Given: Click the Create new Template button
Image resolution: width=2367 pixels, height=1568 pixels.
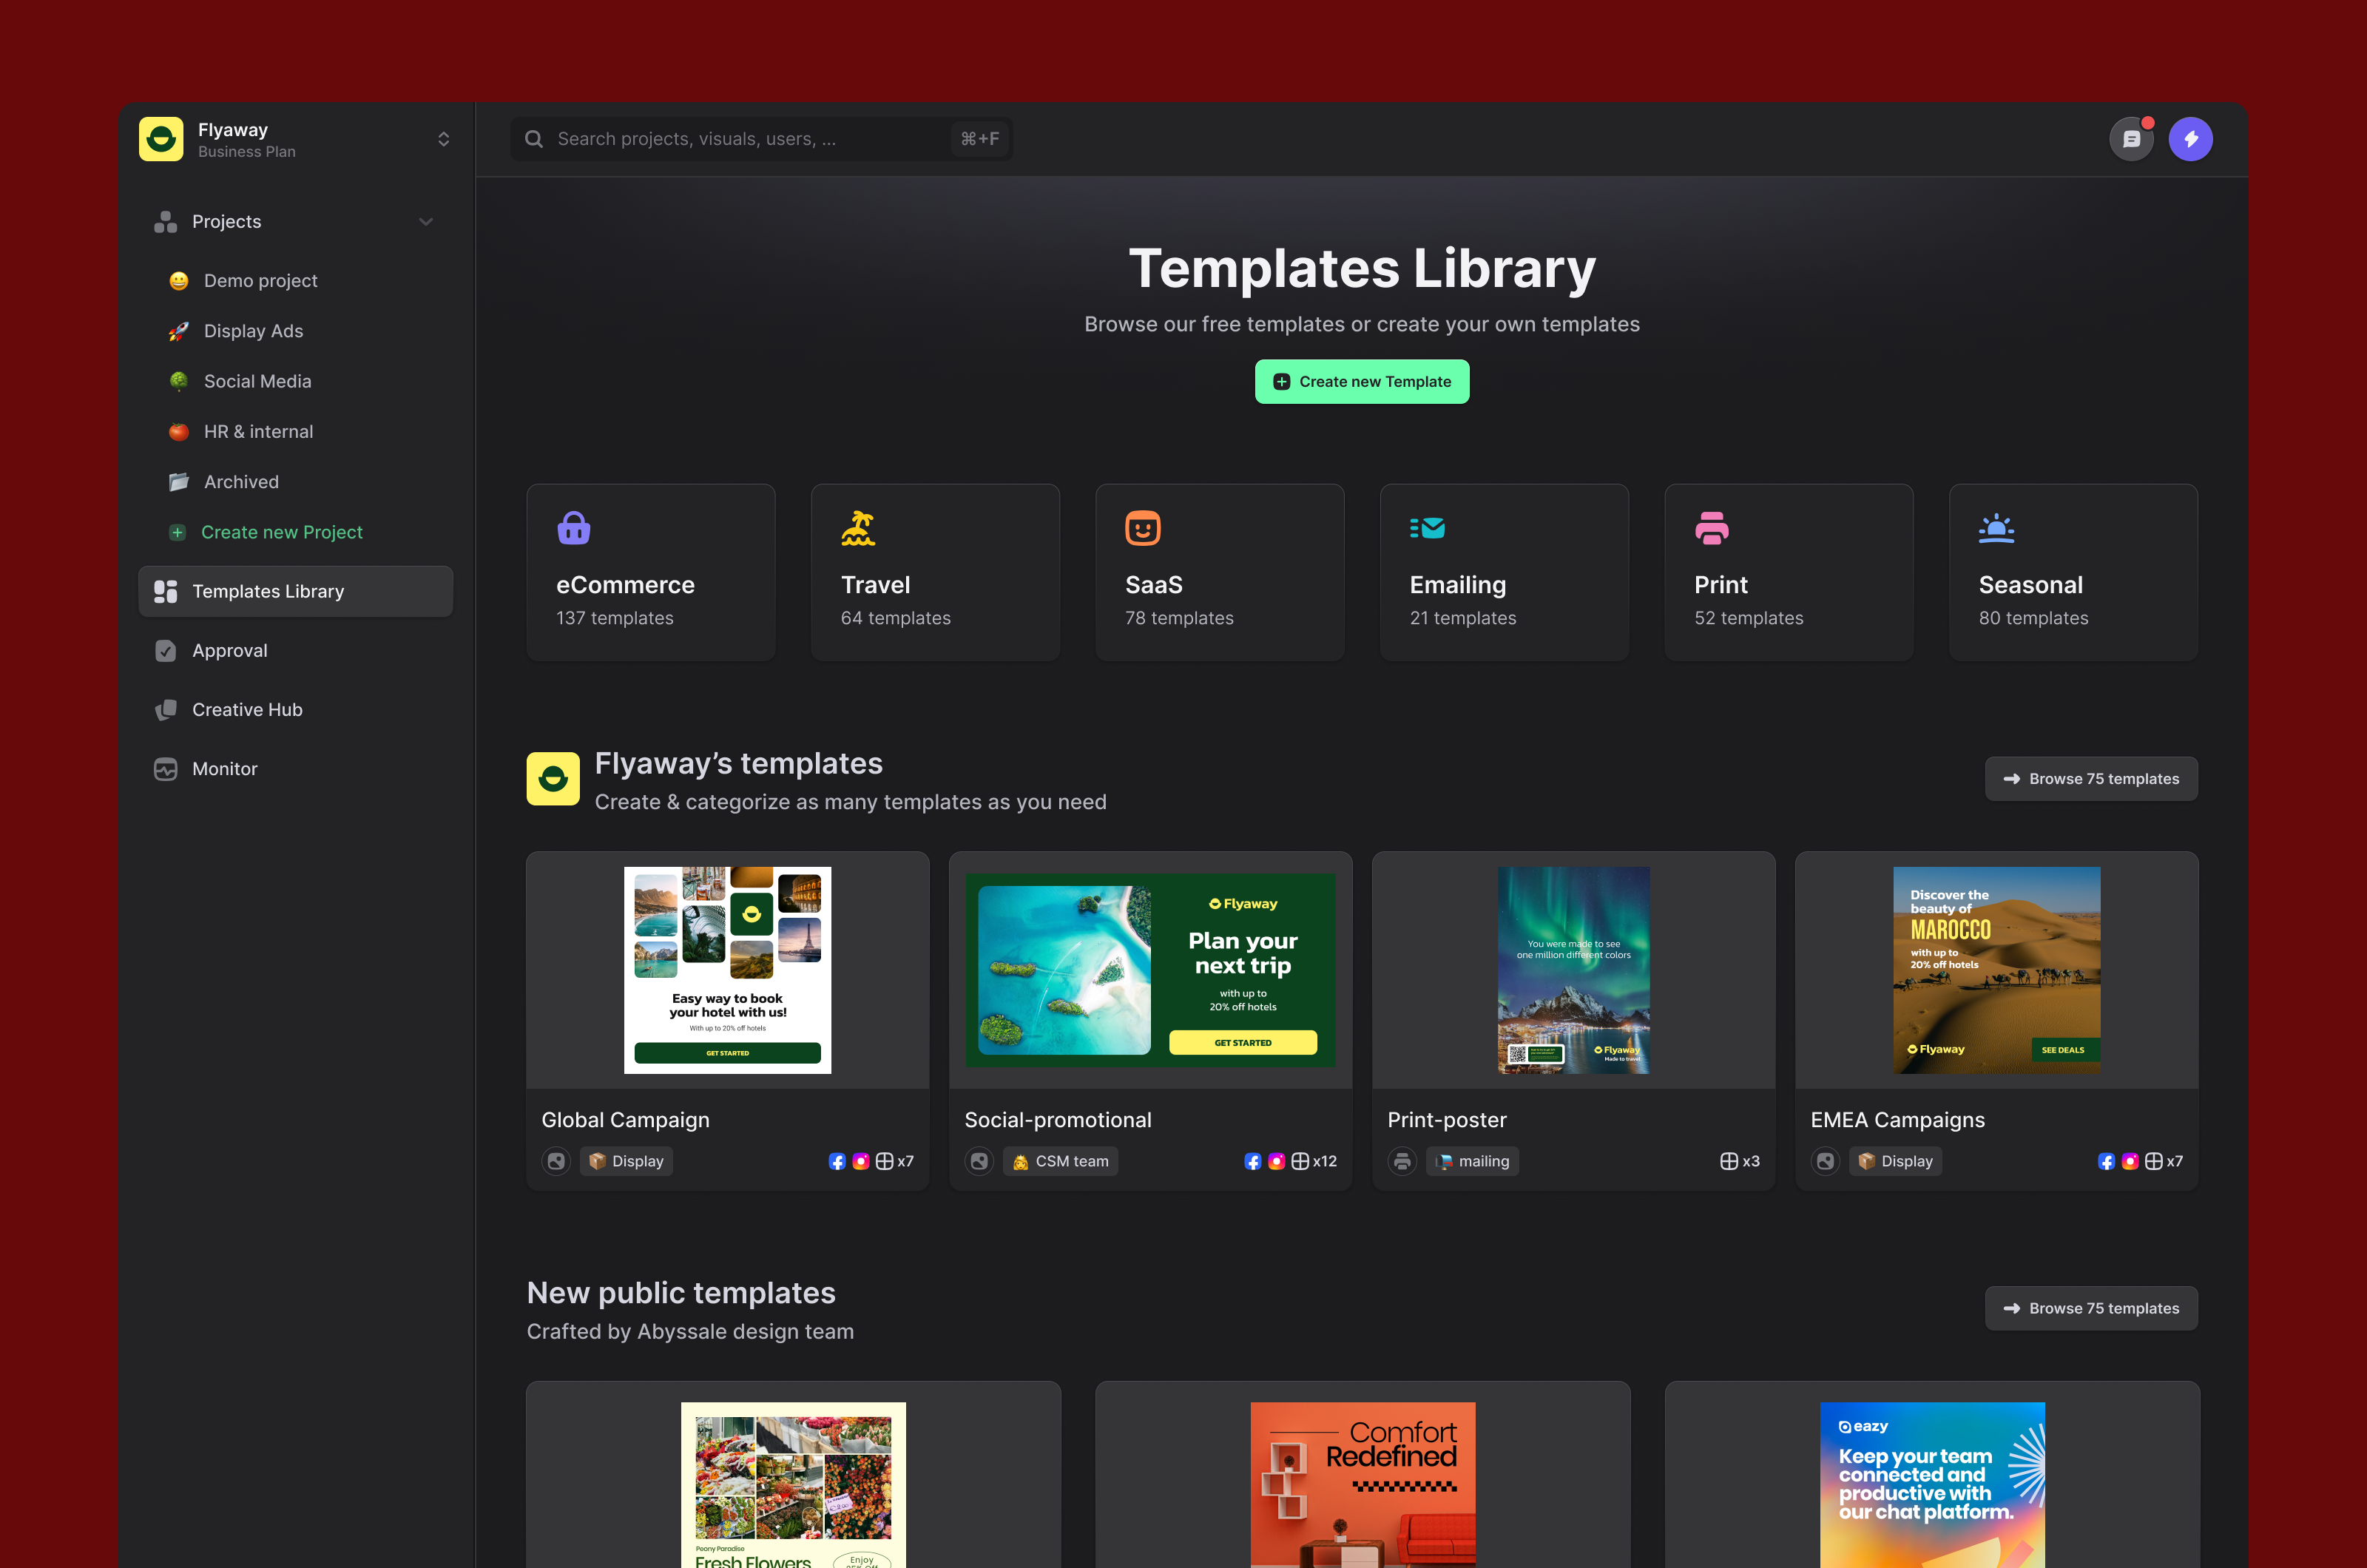Looking at the screenshot, I should click(x=1362, y=381).
